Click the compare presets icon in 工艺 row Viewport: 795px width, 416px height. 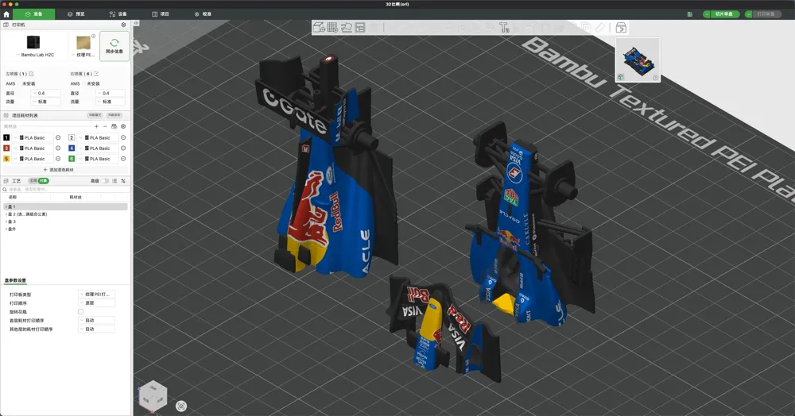(123, 181)
